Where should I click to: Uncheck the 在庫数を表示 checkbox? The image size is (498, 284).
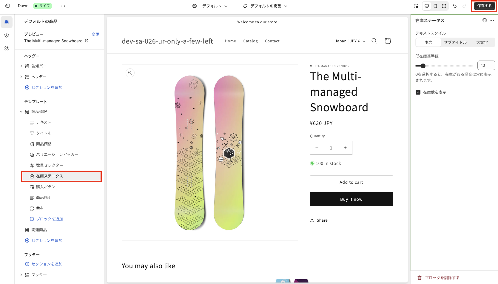point(418,92)
